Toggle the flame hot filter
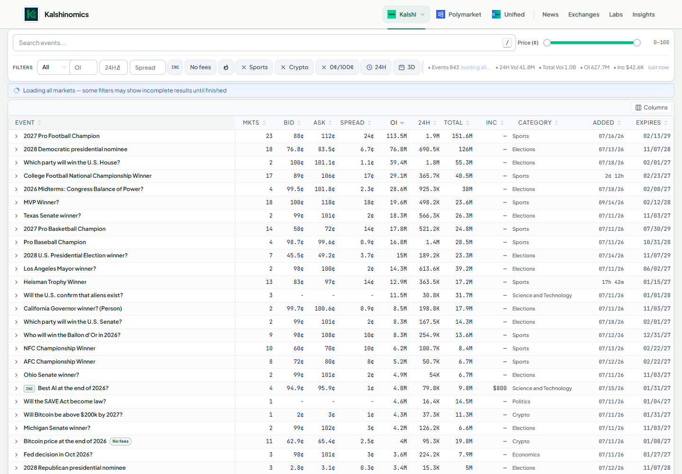The width and height of the screenshot is (682, 474). pos(226,67)
